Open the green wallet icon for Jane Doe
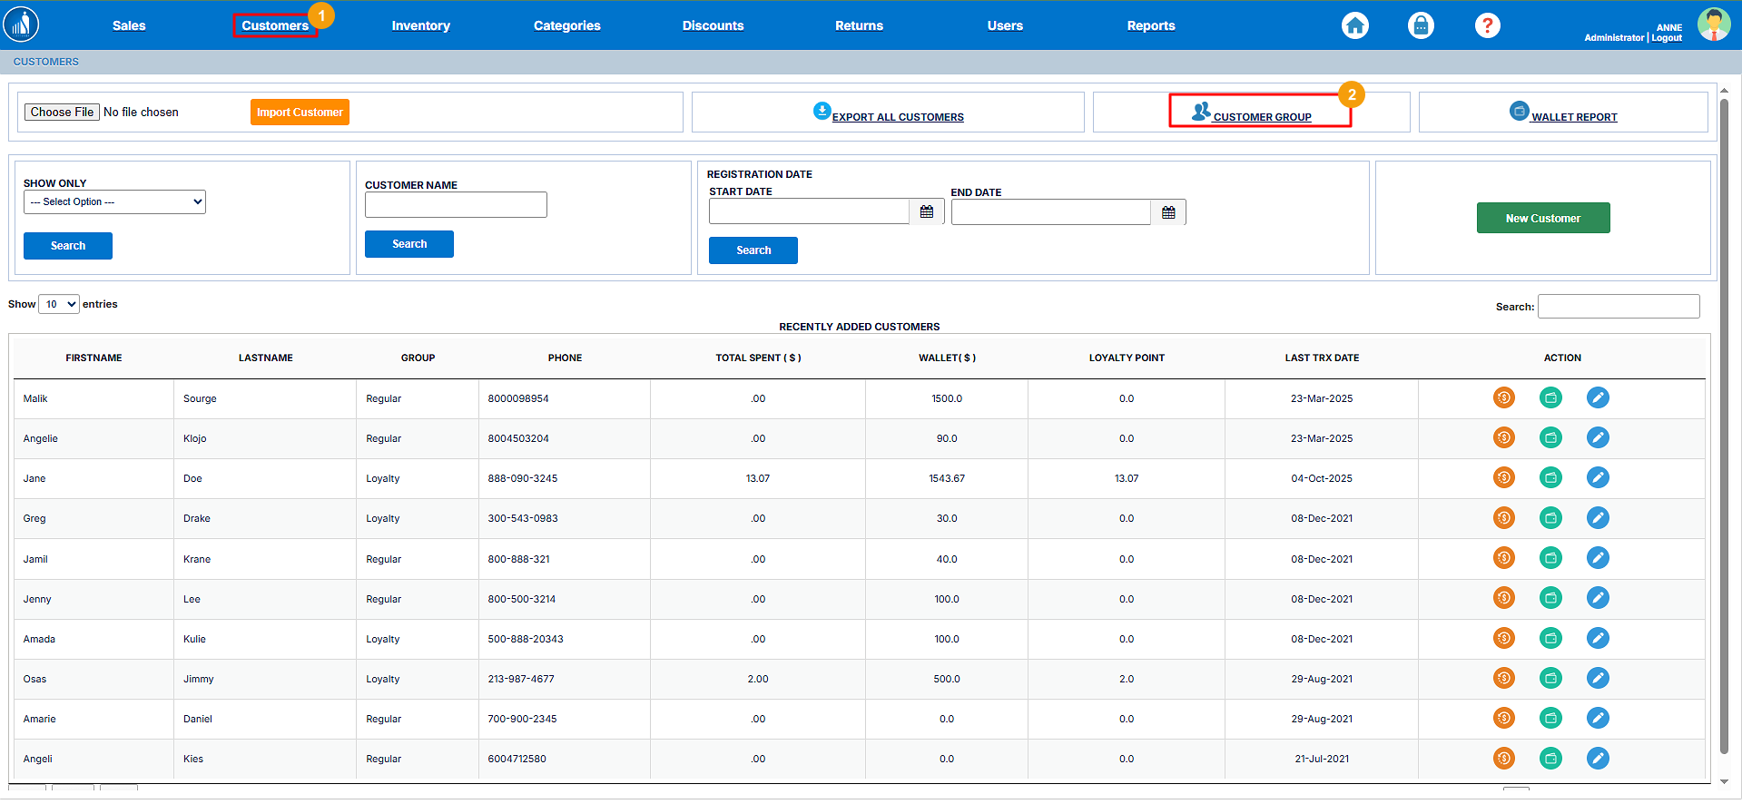 pos(1550,477)
